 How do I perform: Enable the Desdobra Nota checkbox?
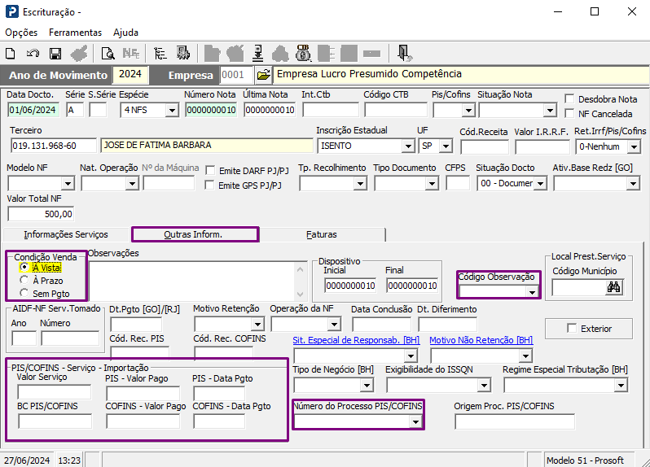pyautogui.click(x=570, y=98)
